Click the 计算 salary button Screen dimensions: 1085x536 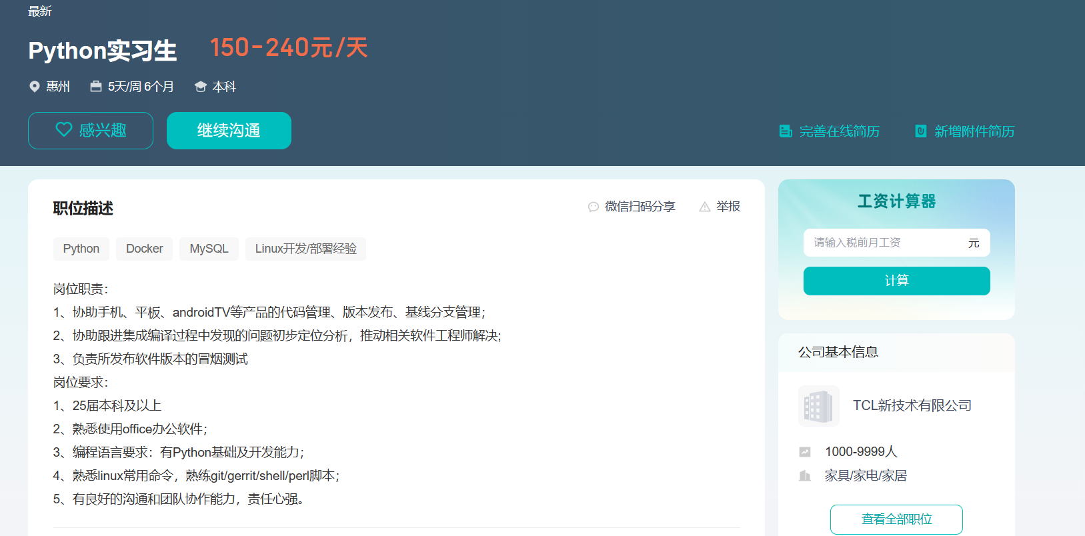897,281
